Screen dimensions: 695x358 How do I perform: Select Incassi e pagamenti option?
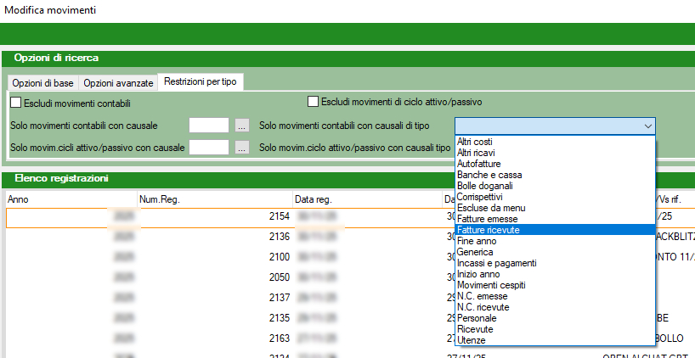[496, 263]
